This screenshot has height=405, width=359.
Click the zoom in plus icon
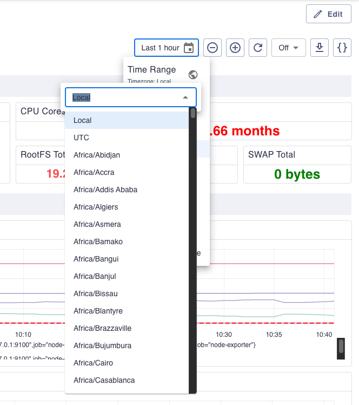click(x=235, y=48)
